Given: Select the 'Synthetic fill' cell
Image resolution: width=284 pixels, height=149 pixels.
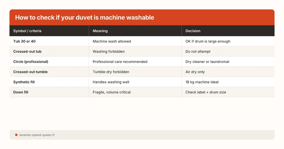Looking at the screenshot, I should (49, 82).
